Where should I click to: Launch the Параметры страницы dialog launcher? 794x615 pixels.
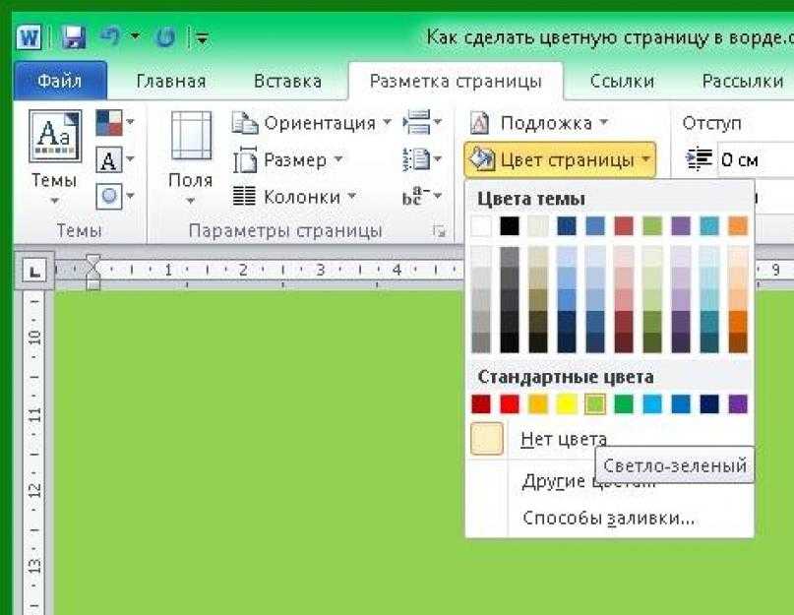coord(439,231)
